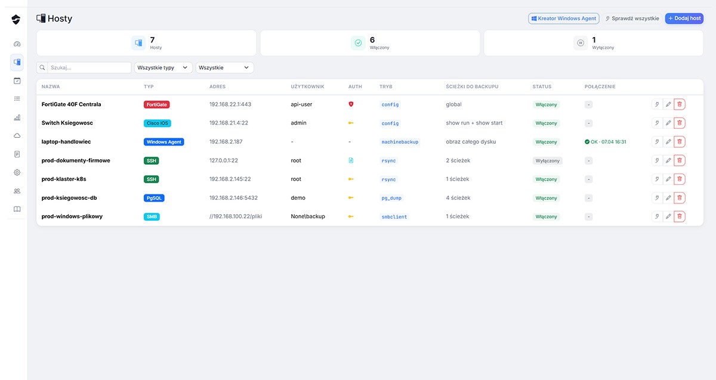Toggle the Włączony status of prod-klaster-k8s
Screen dimensions: 716x380
pyautogui.click(x=546, y=180)
